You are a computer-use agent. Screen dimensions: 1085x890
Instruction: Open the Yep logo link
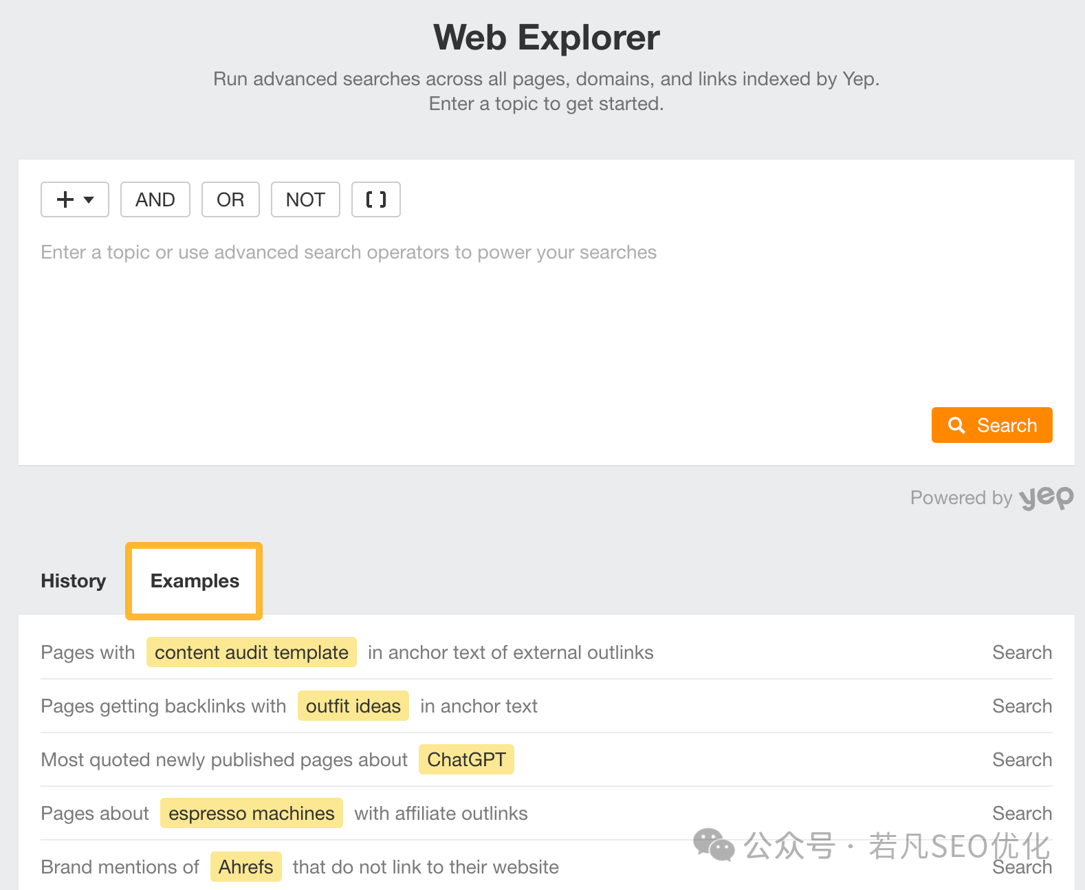click(1046, 498)
